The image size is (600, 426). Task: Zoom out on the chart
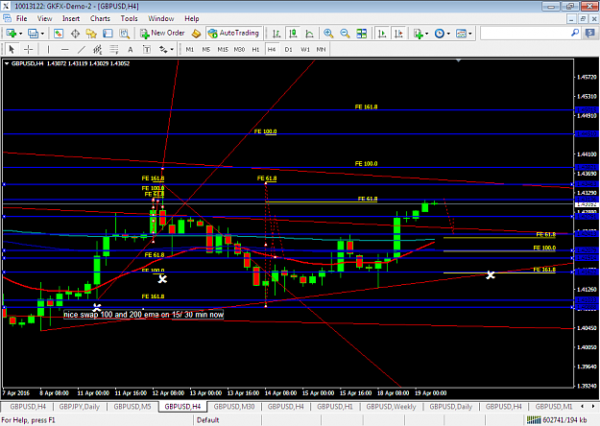(345, 34)
